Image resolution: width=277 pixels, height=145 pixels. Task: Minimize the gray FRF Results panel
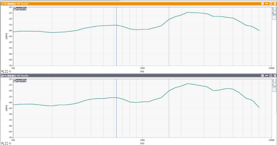coord(267,76)
